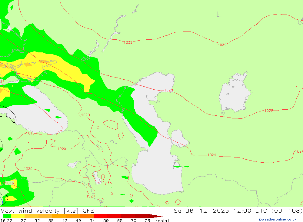Click the '[knots]' unit label in legend

point(161,220)
